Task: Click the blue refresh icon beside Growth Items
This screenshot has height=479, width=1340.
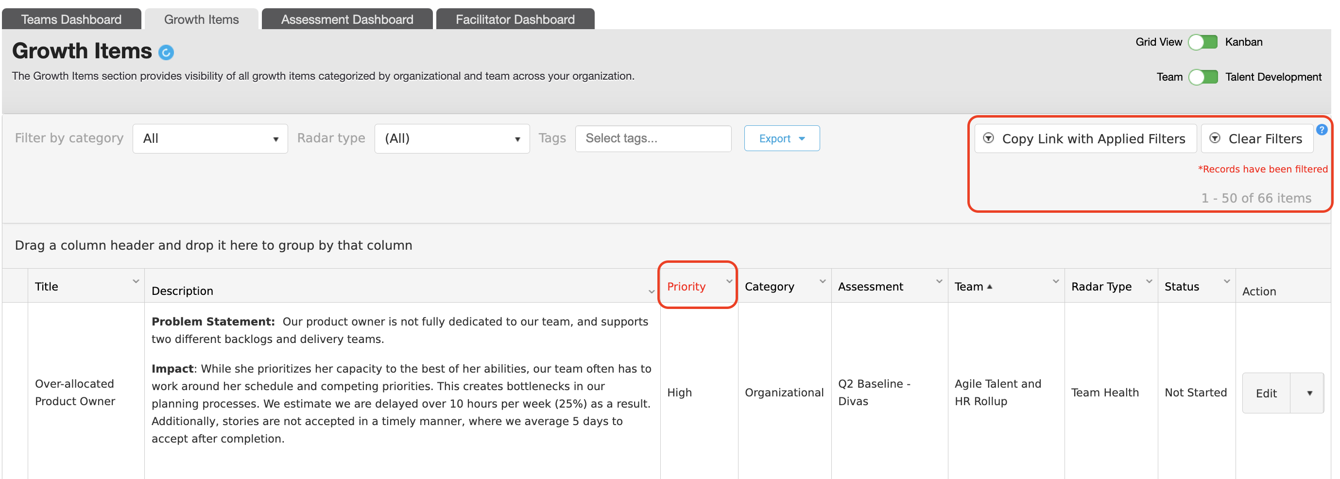Action: tap(166, 52)
